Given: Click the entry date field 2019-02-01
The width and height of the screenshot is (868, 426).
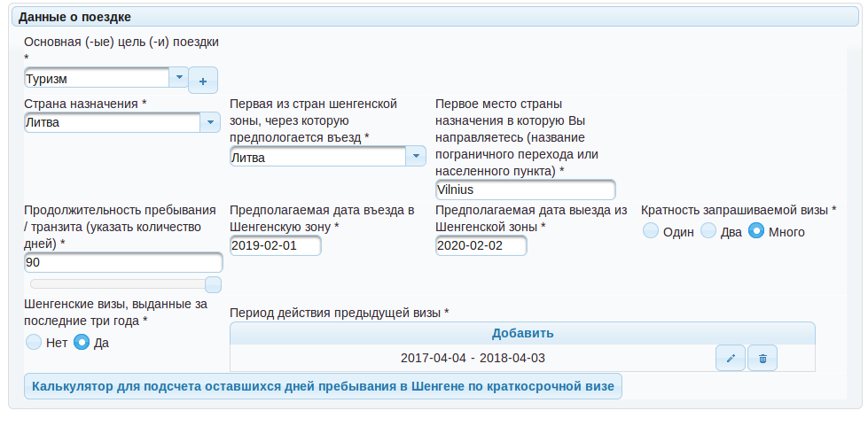Looking at the screenshot, I should tap(275, 245).
